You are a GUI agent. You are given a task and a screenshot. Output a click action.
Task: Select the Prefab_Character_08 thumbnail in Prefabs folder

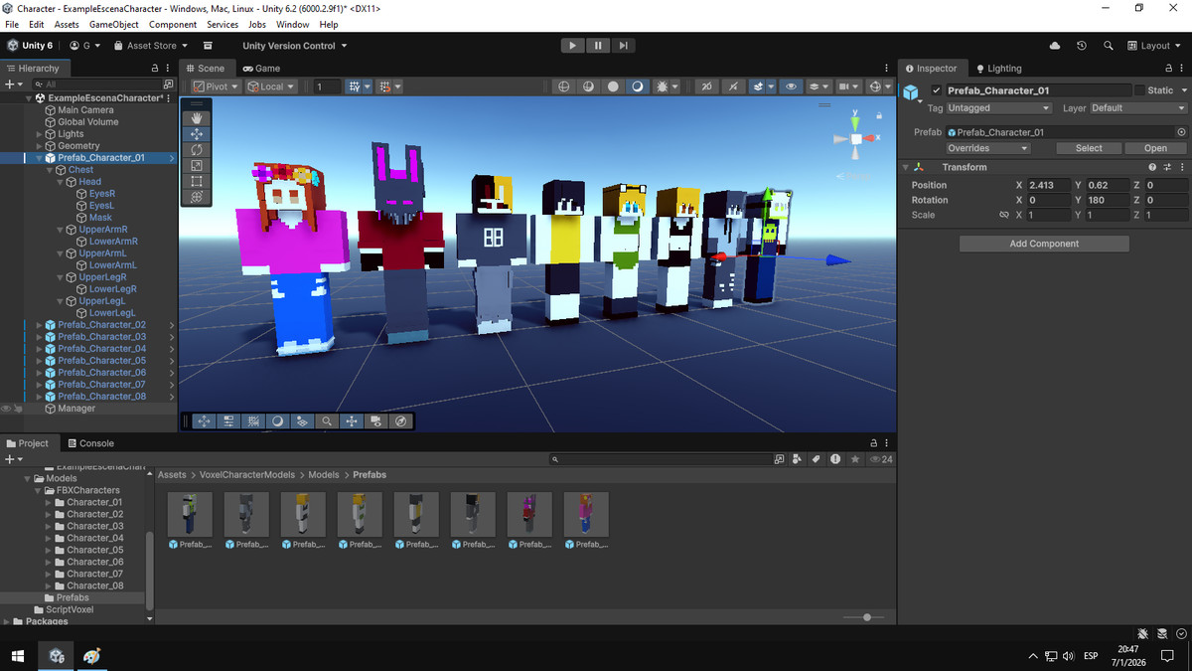[x=586, y=514]
